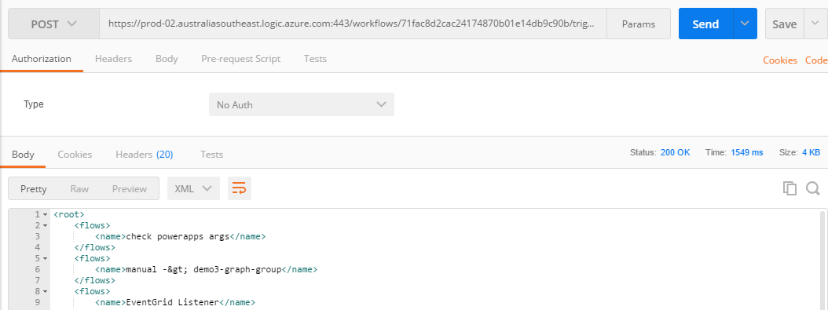Collapse the root node at line 1
This screenshot has height=310, width=828.
pos(45,214)
